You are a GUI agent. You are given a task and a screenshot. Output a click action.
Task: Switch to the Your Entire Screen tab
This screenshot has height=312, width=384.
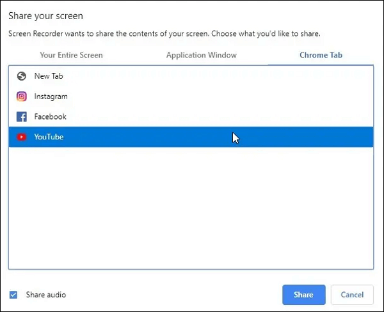pyautogui.click(x=71, y=55)
